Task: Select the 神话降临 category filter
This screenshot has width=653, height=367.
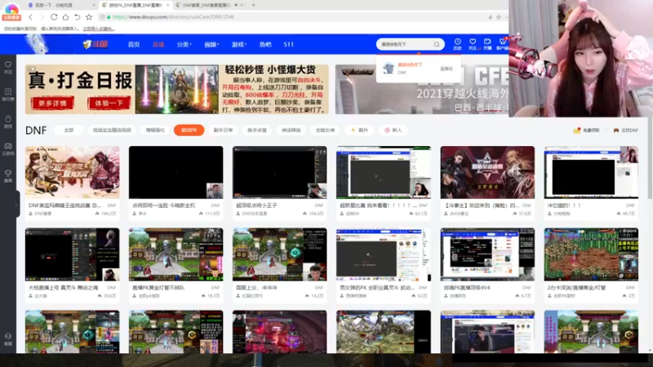Action: pyautogui.click(x=291, y=130)
